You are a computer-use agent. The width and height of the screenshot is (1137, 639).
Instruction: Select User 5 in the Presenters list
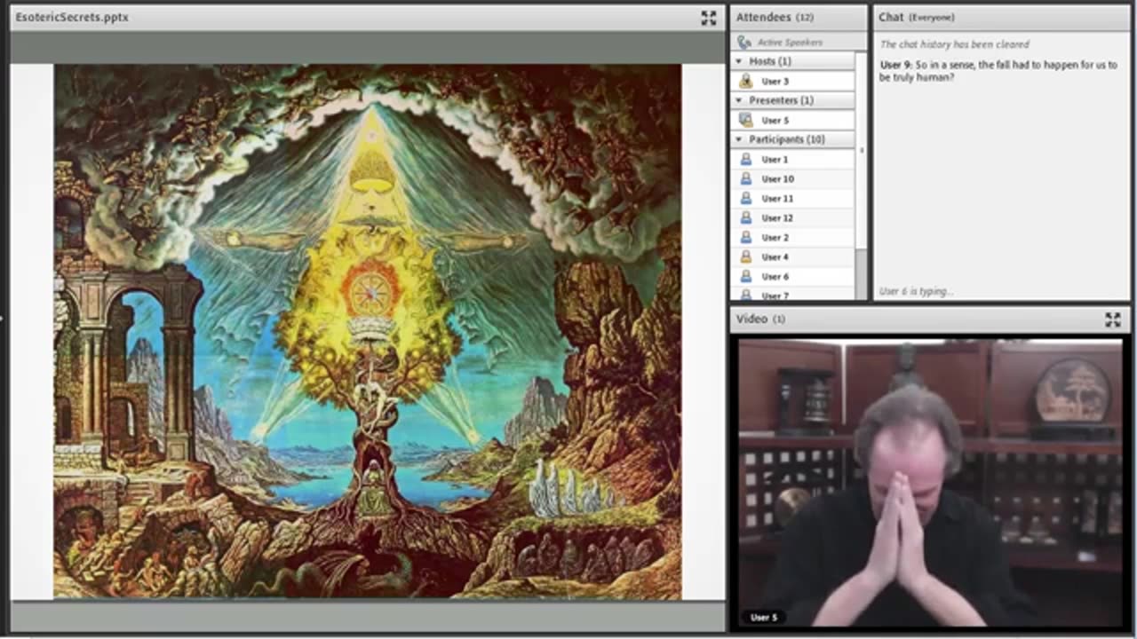click(x=793, y=120)
